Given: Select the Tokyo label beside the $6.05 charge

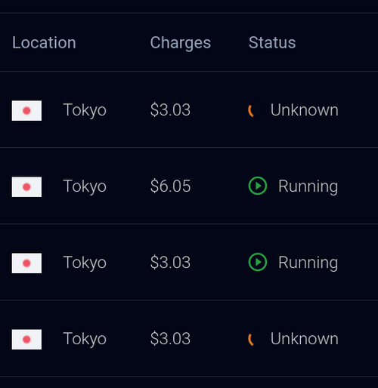Looking at the screenshot, I should click(x=85, y=186).
